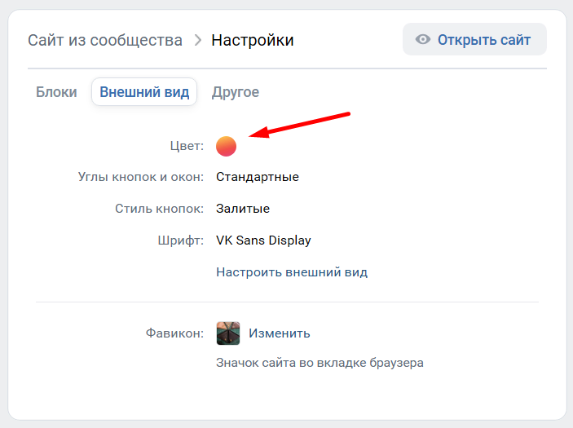
Task: Switch to the Другое tab
Action: point(236,92)
